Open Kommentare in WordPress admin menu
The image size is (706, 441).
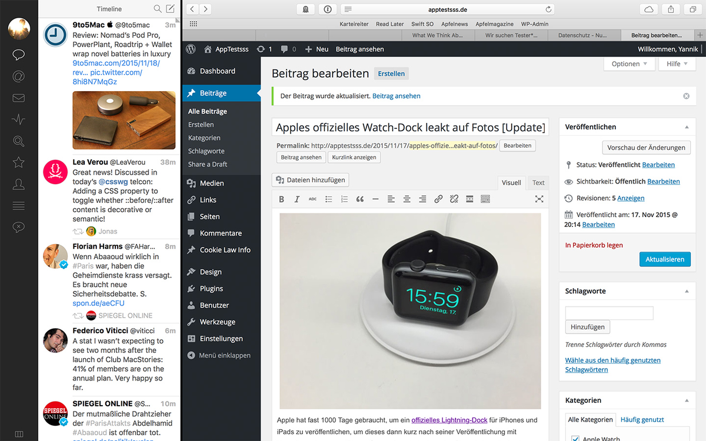(221, 233)
